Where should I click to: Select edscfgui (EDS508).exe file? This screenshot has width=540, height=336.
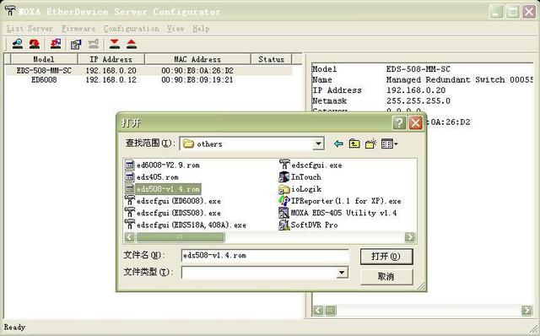pos(172,213)
